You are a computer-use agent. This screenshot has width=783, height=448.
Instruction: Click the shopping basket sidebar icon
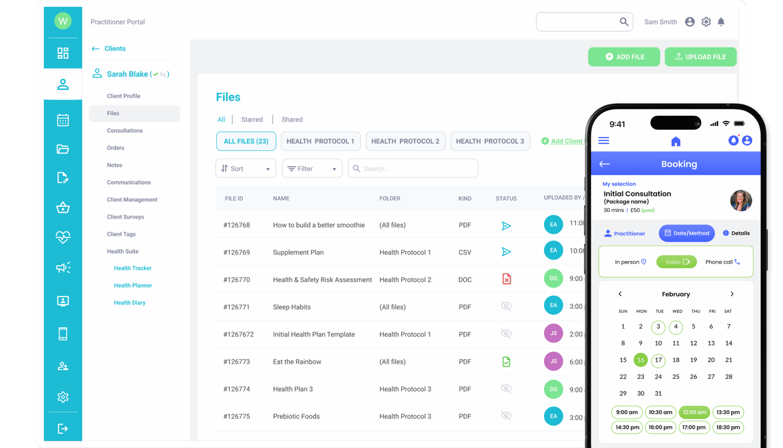coord(63,207)
